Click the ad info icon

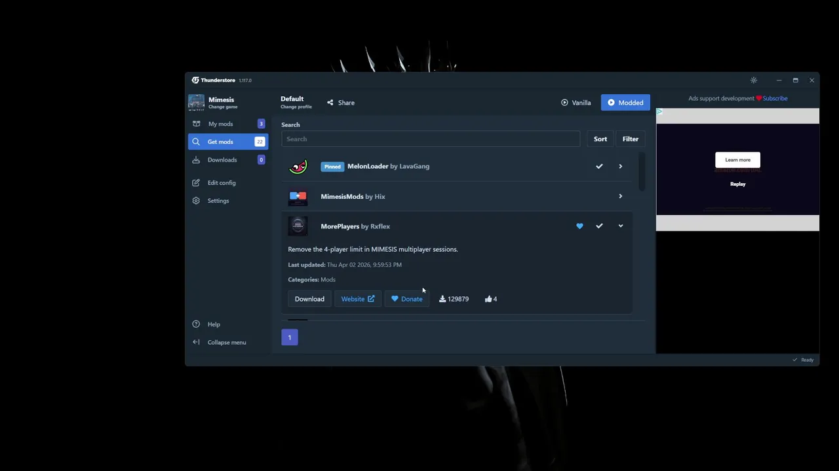(x=659, y=112)
